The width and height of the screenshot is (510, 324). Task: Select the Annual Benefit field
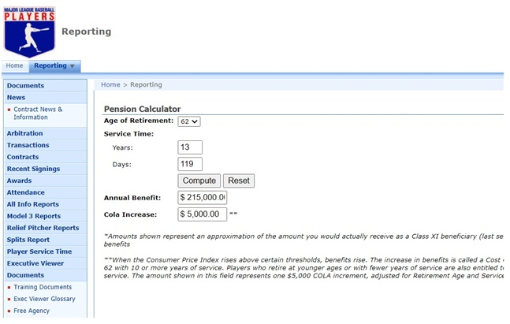pos(203,197)
